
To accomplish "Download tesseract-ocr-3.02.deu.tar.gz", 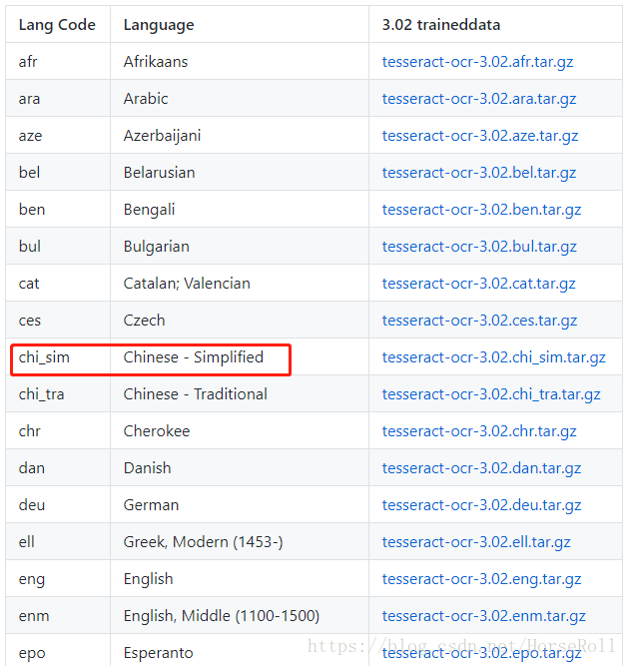I will pos(481,505).
